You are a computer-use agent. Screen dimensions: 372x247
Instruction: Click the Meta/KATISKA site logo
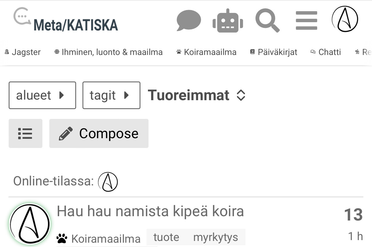[x=66, y=21]
